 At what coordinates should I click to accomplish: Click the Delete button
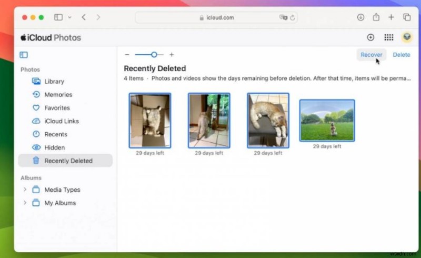(402, 55)
